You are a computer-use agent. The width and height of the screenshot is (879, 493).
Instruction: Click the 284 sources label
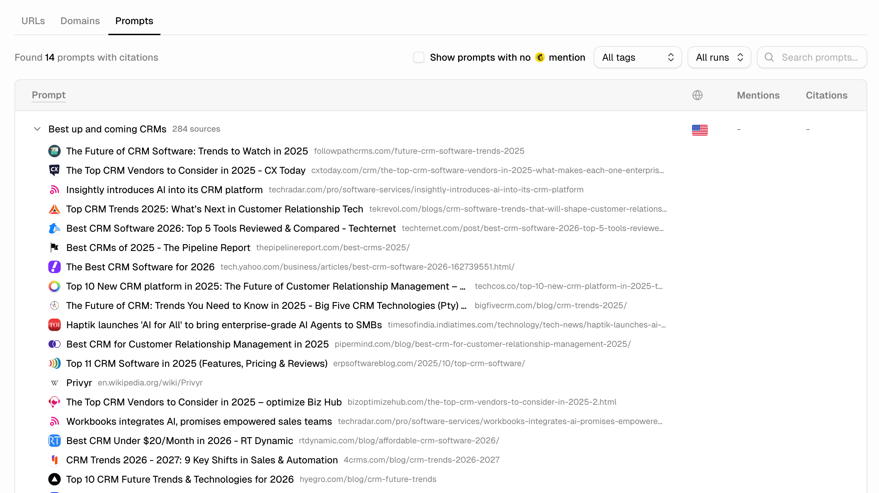(196, 129)
